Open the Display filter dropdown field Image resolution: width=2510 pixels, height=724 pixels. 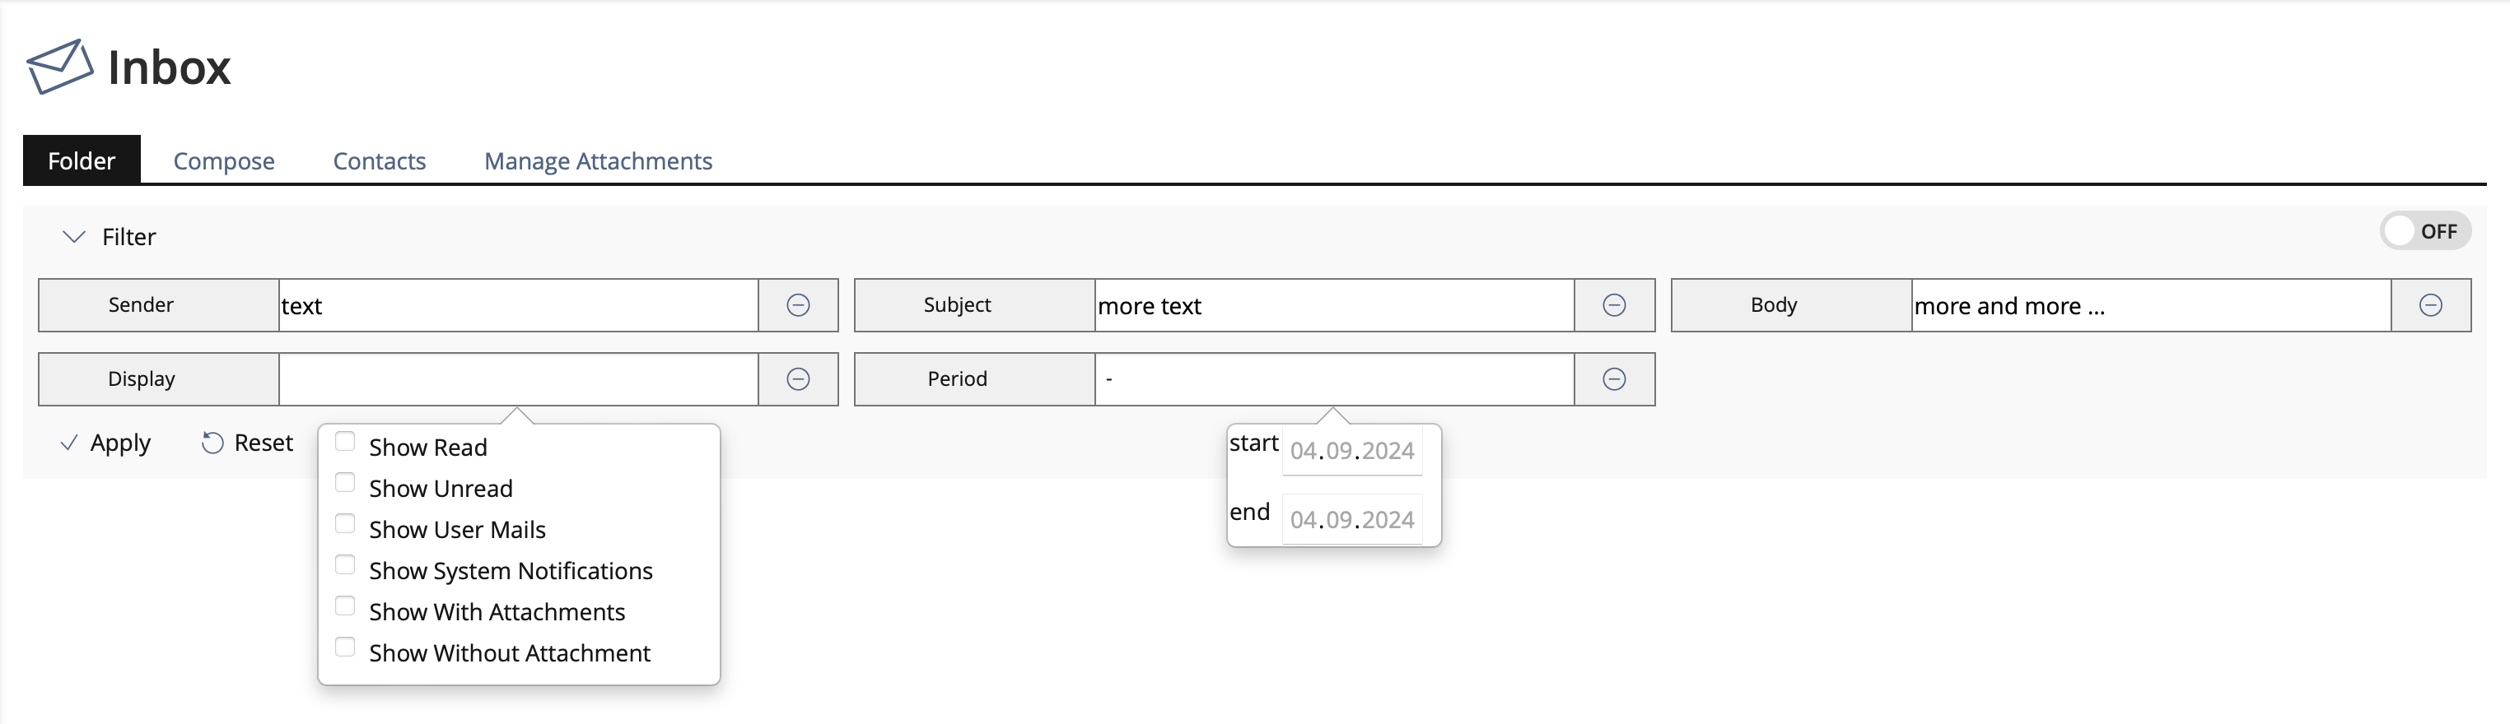tap(517, 379)
